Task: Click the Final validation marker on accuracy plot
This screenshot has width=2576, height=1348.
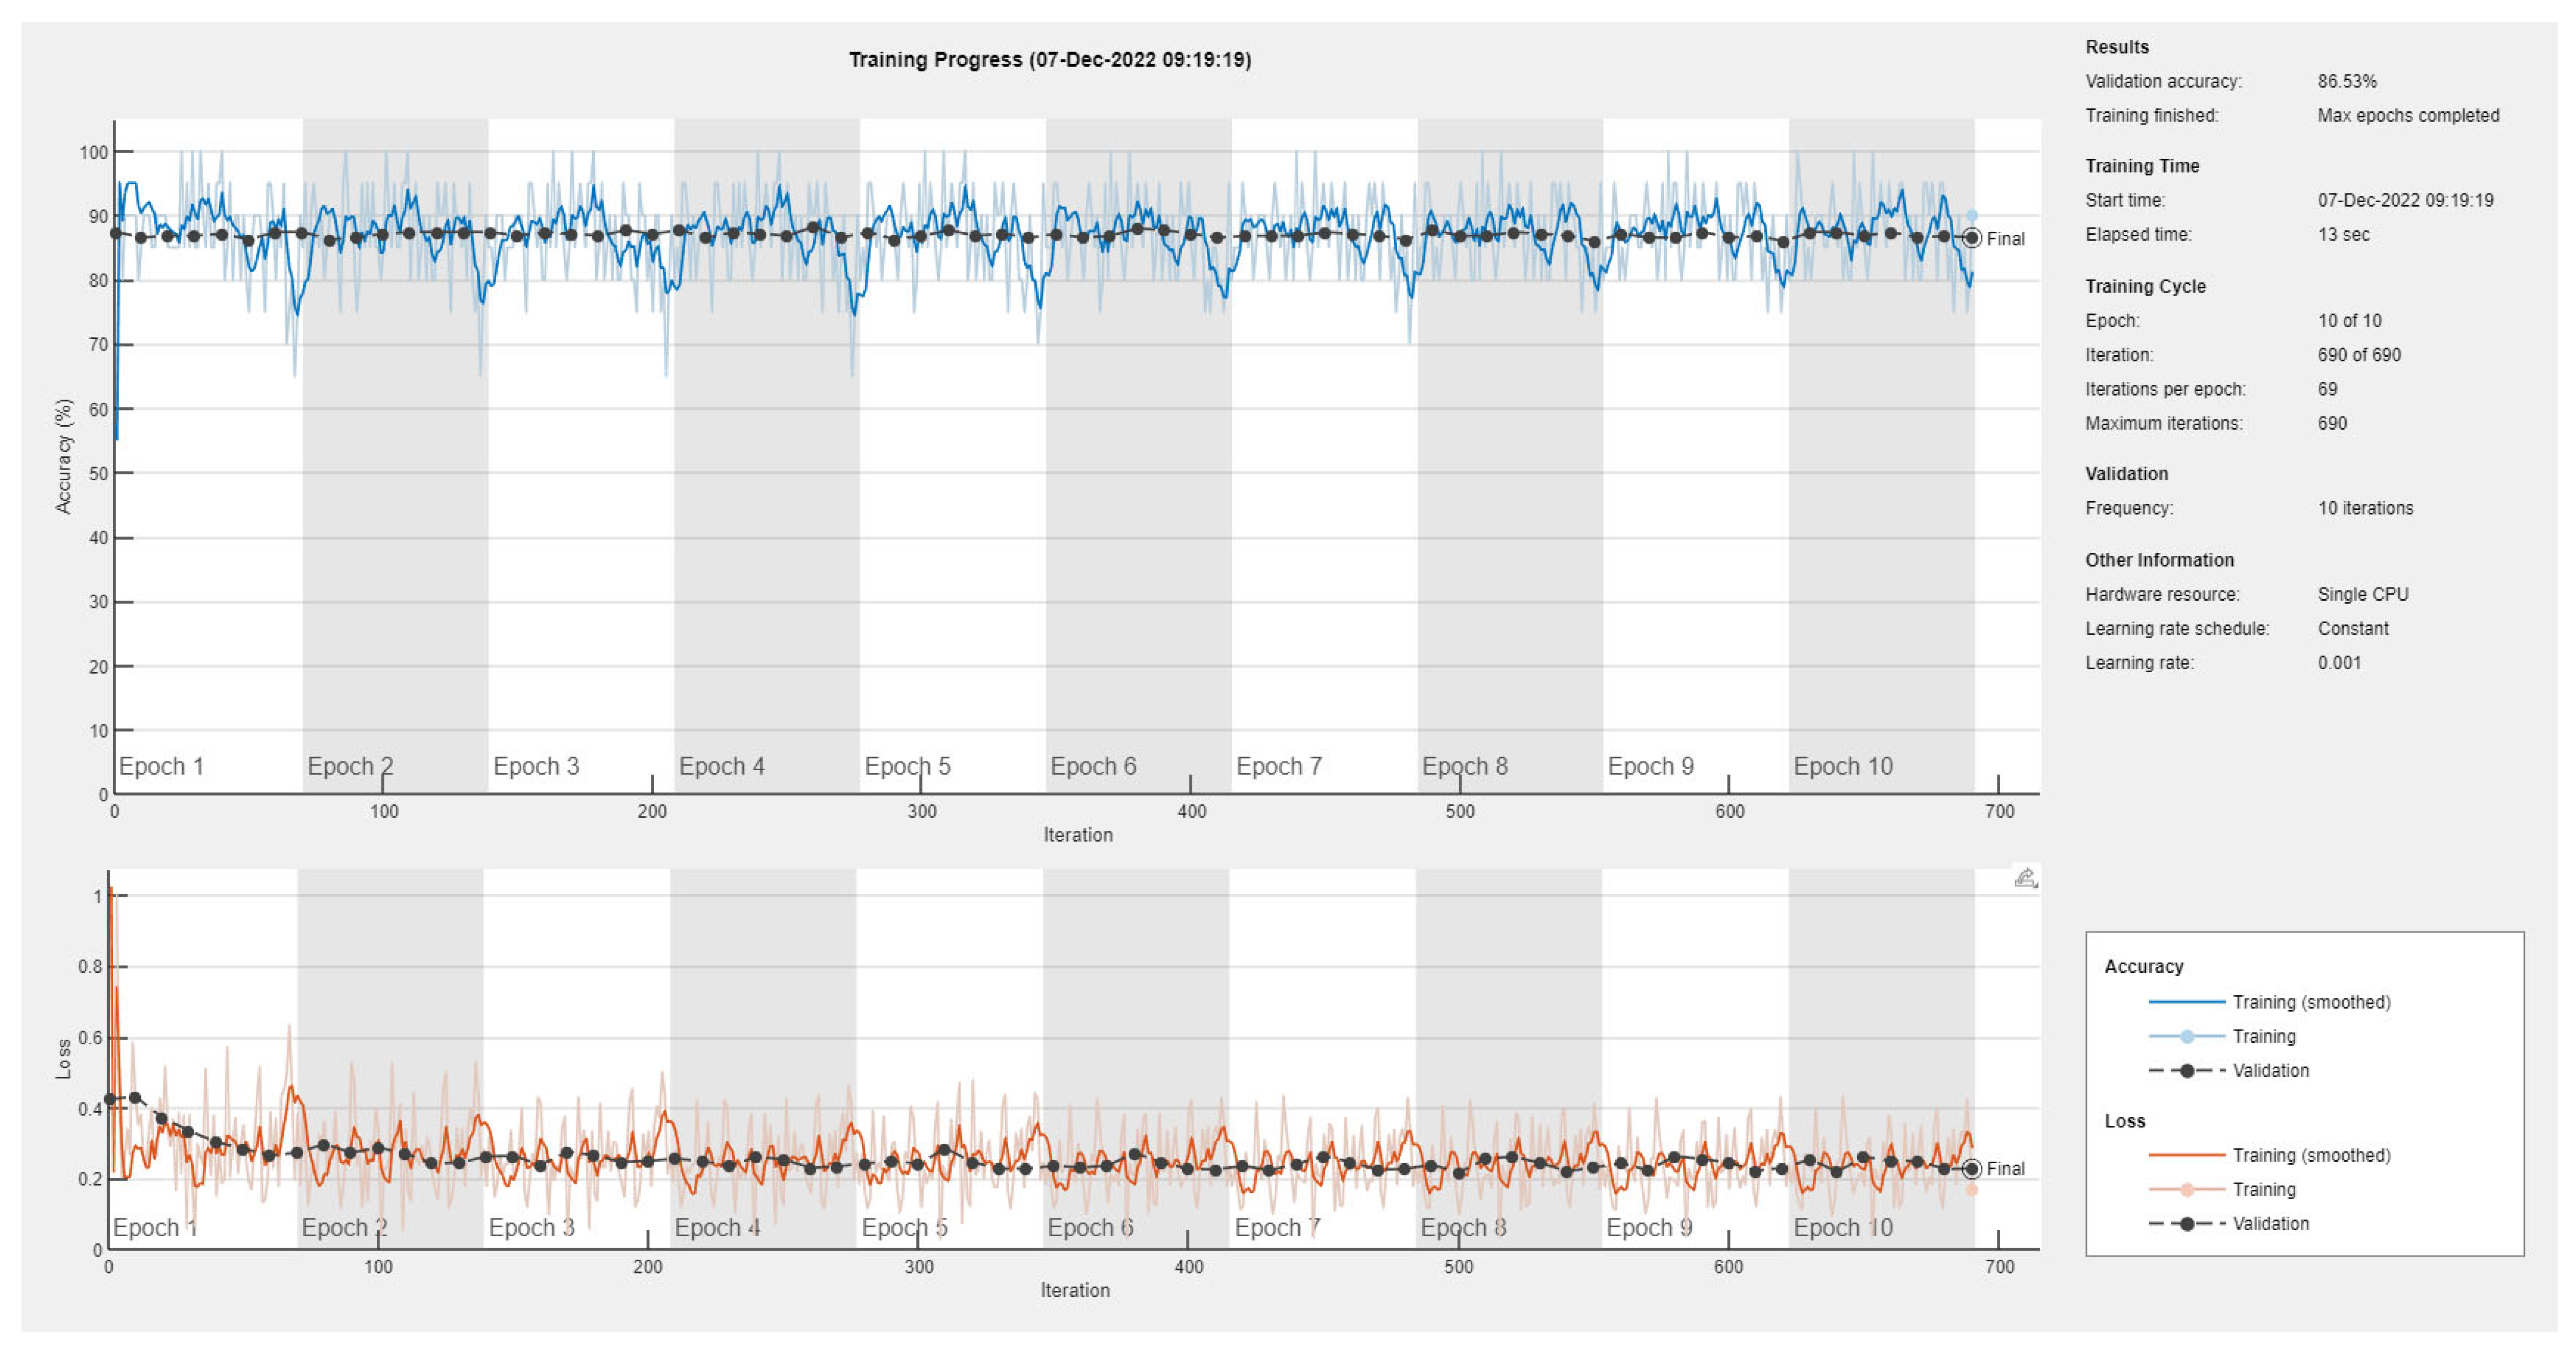Action: (1971, 238)
